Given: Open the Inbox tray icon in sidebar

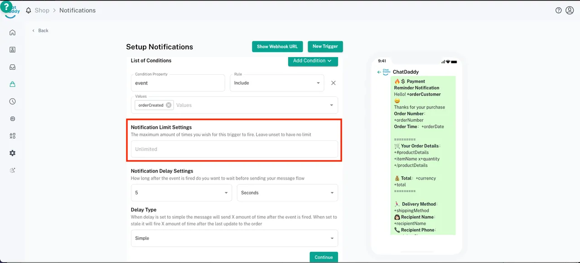Looking at the screenshot, I should (12, 67).
